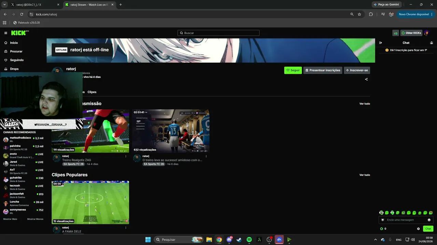This screenshot has height=245, width=437.
Task: Open File Explorer from the taskbar
Action: 209,240
